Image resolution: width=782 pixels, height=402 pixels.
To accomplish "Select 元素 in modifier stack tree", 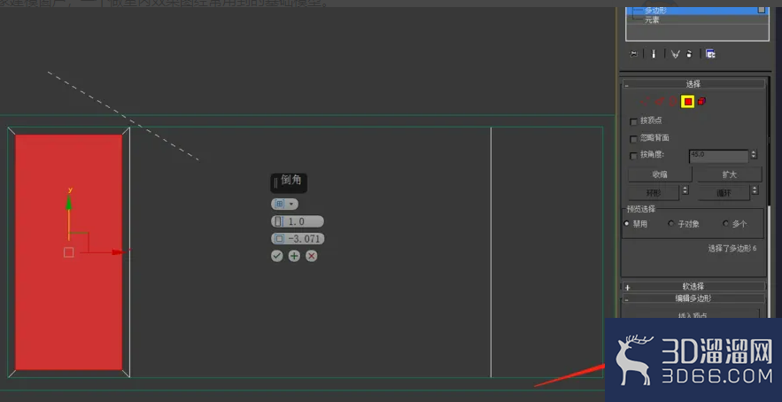I will (652, 20).
